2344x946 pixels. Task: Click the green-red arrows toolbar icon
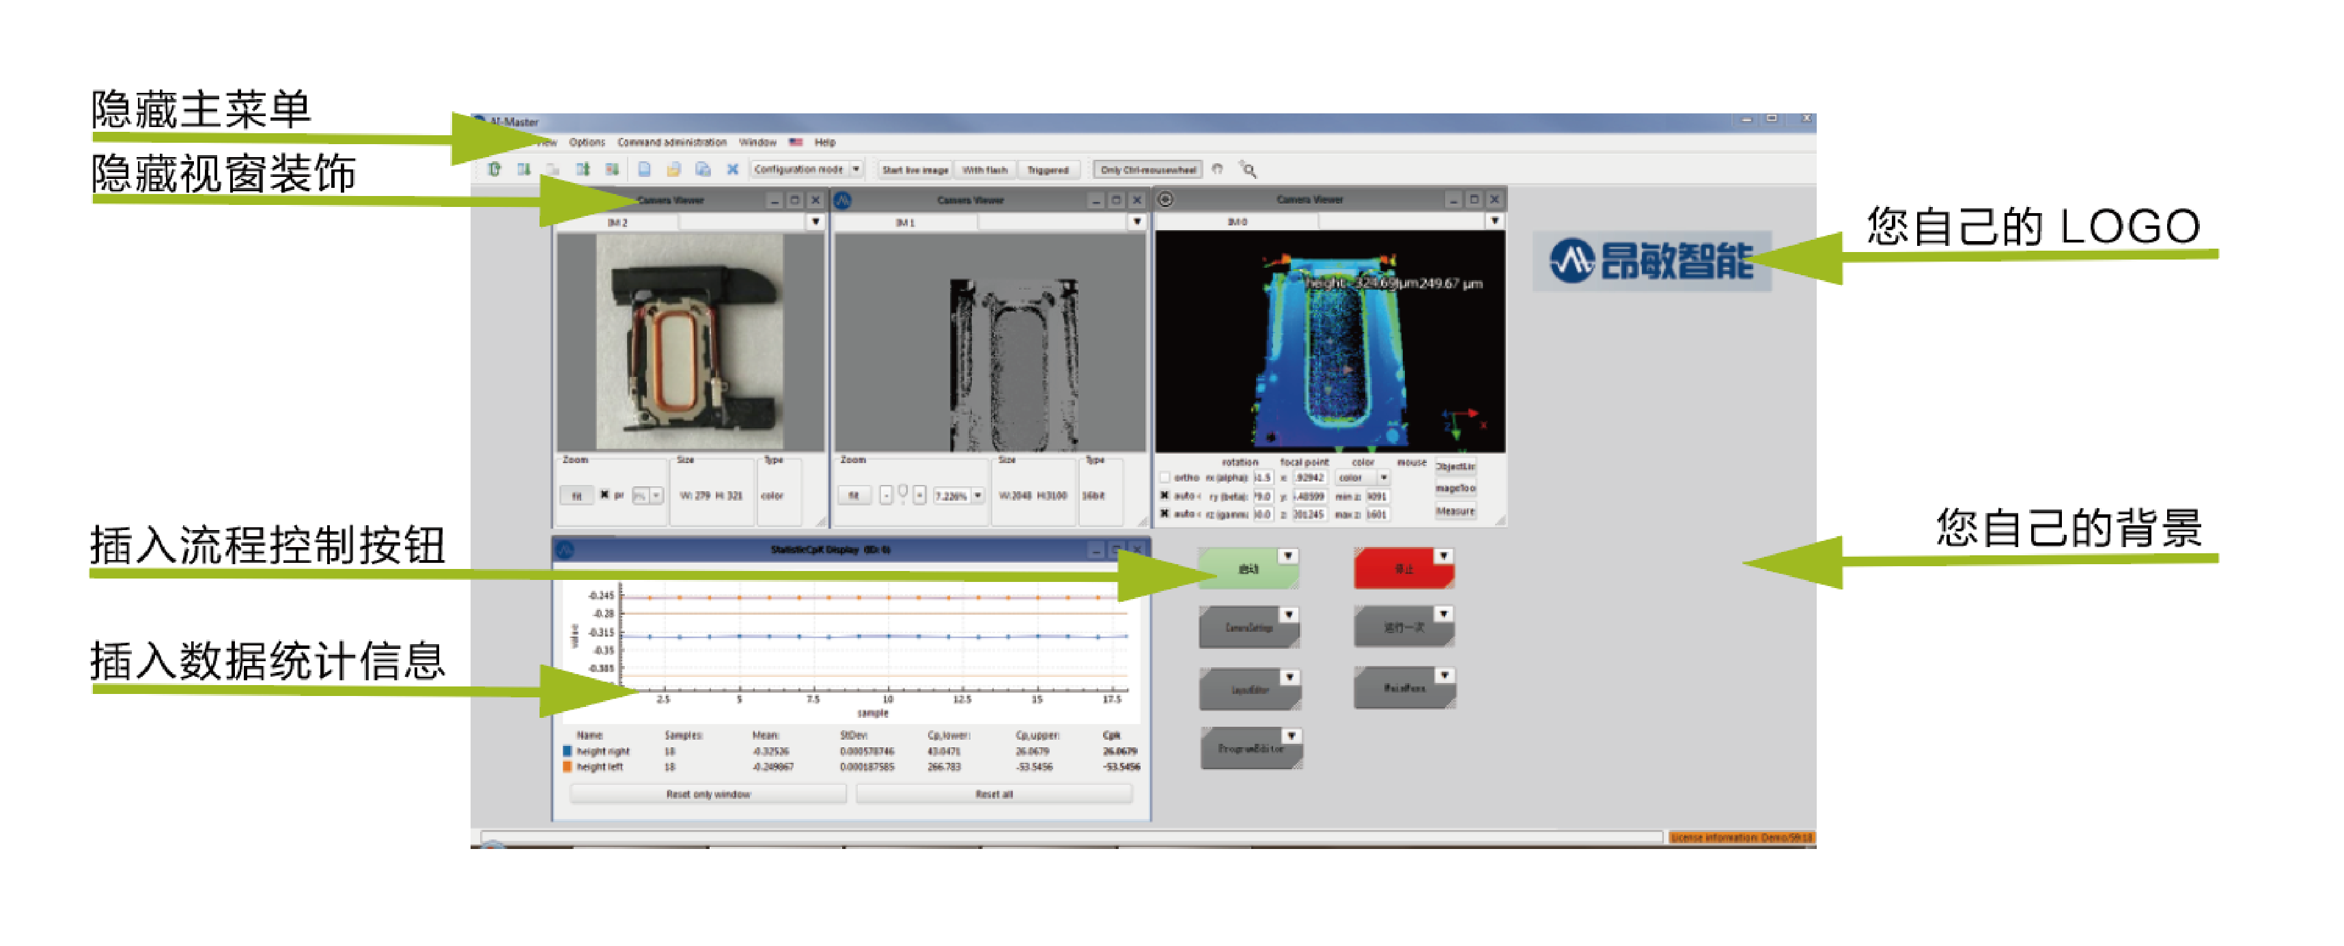[613, 169]
